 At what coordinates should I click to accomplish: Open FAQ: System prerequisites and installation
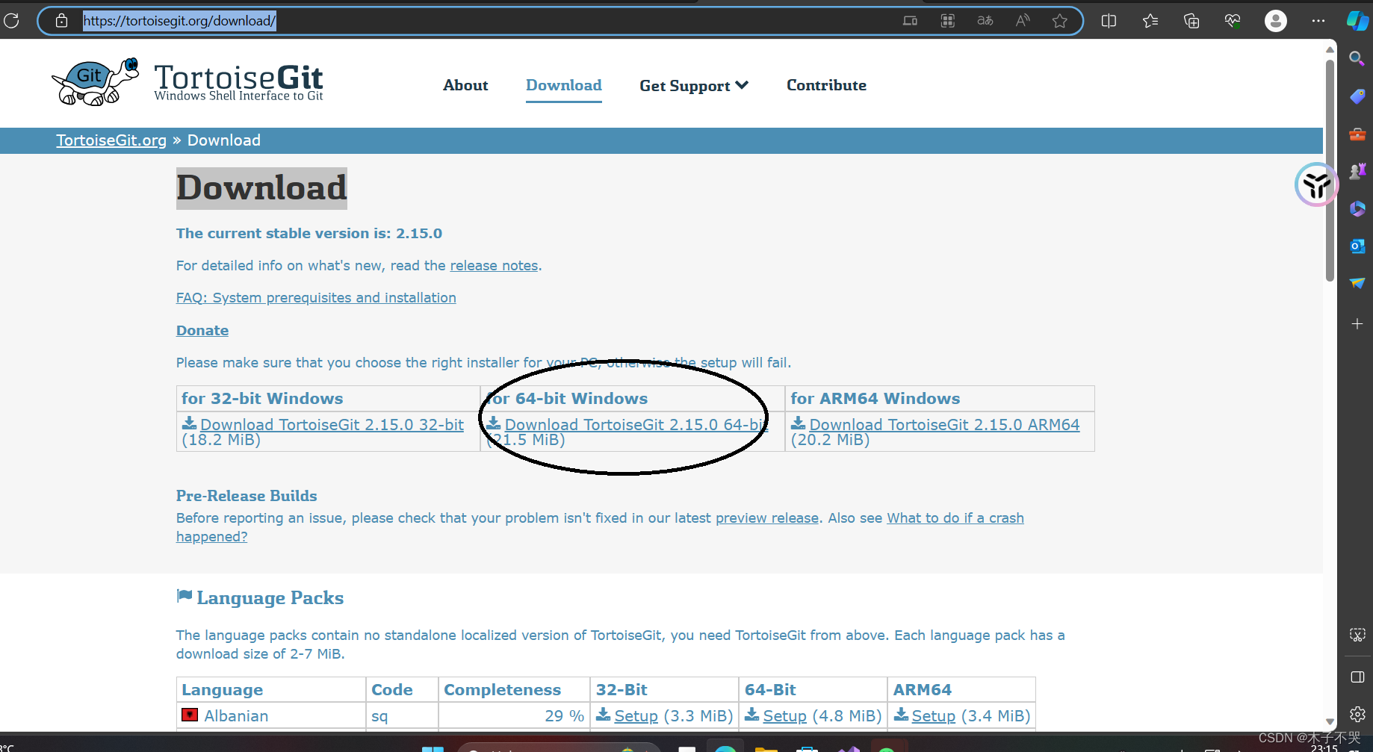click(x=316, y=298)
